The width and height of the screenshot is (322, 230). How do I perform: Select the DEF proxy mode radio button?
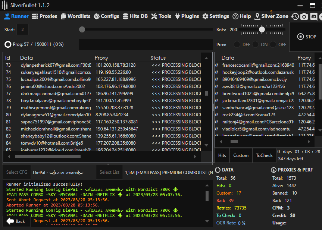[x=237, y=44]
